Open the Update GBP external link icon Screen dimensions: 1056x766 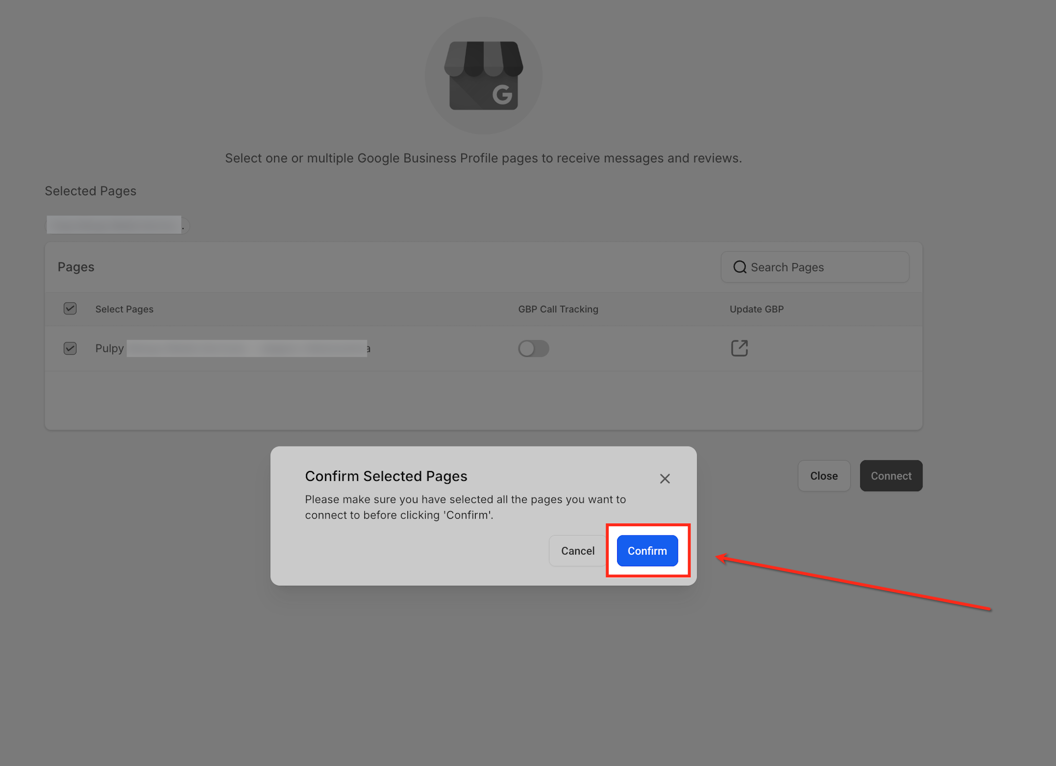tap(739, 348)
